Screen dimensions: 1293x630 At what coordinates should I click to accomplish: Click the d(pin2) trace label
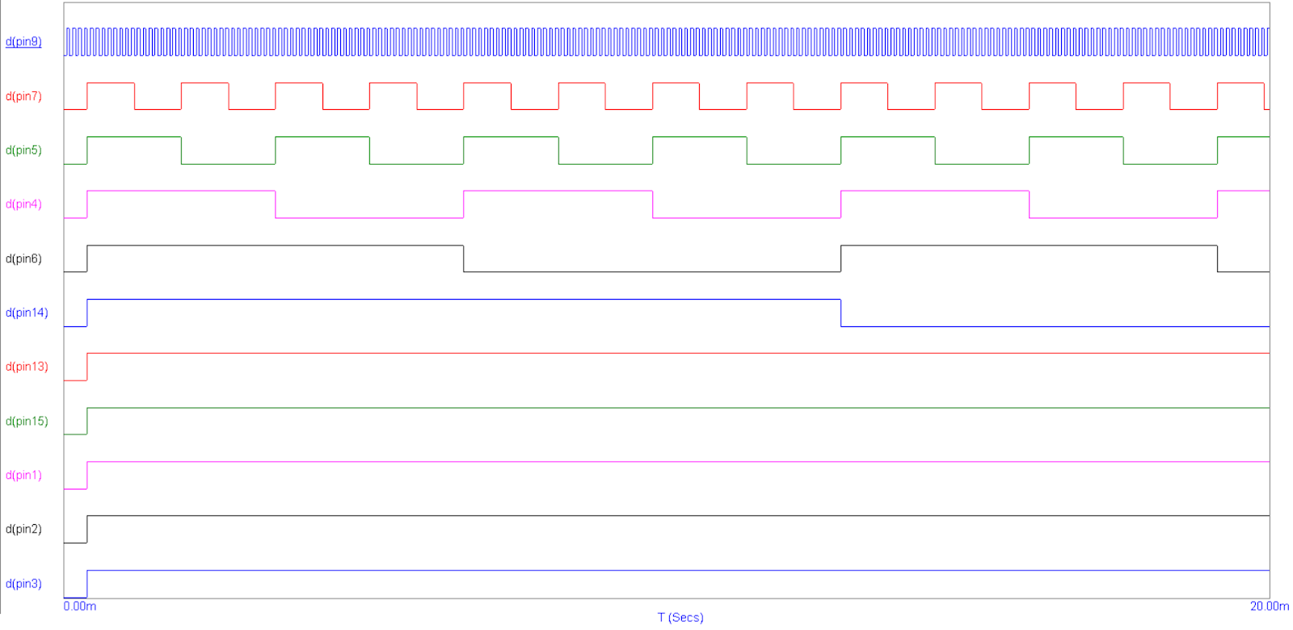(23, 529)
